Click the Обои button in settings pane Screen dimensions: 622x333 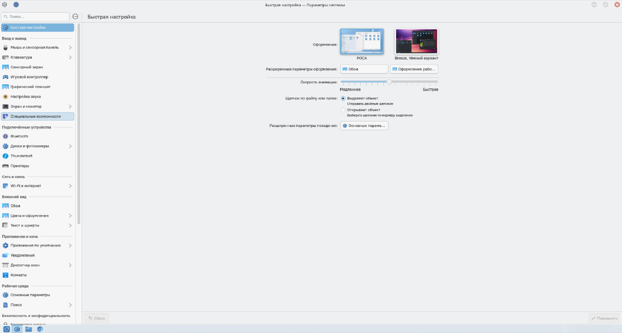click(x=364, y=69)
